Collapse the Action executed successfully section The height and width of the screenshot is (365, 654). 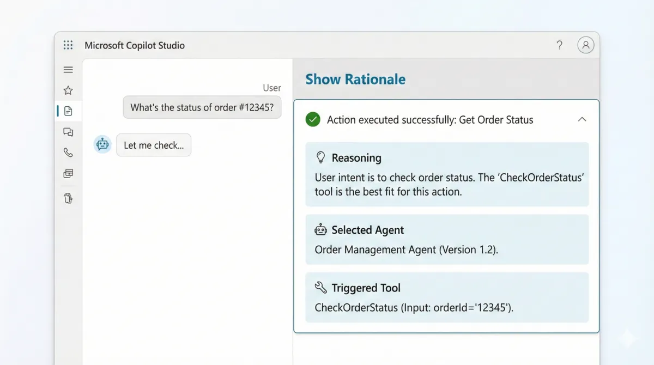(x=582, y=119)
